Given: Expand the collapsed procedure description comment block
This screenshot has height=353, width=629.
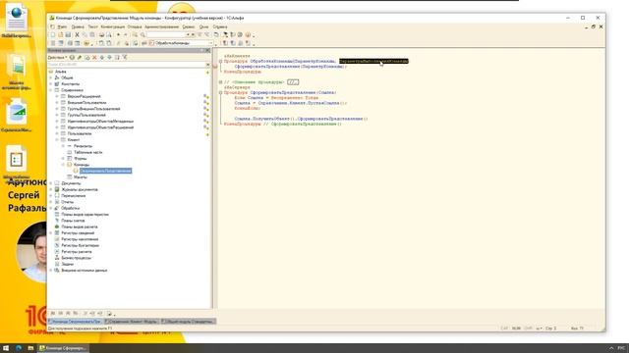Looking at the screenshot, I should (220, 82).
